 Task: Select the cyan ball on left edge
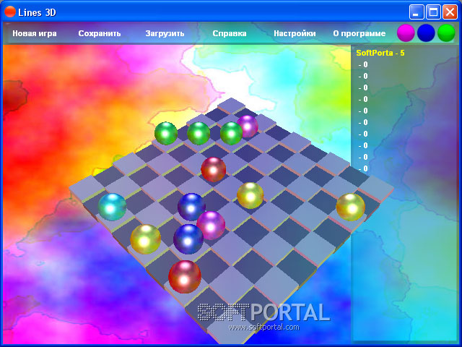pyautogui.click(x=112, y=207)
